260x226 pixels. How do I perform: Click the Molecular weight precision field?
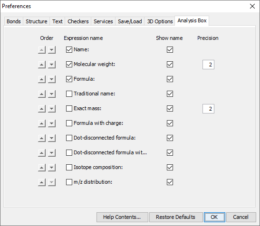(208, 65)
